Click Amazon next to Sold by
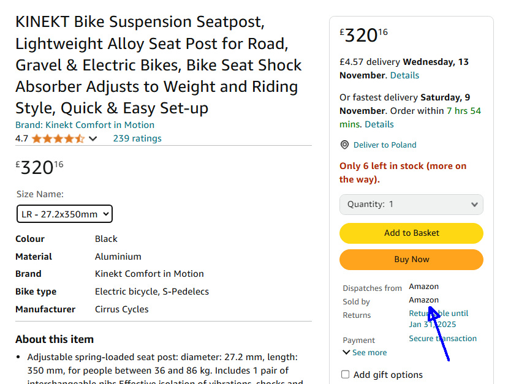The width and height of the screenshot is (519, 384). [423, 300]
